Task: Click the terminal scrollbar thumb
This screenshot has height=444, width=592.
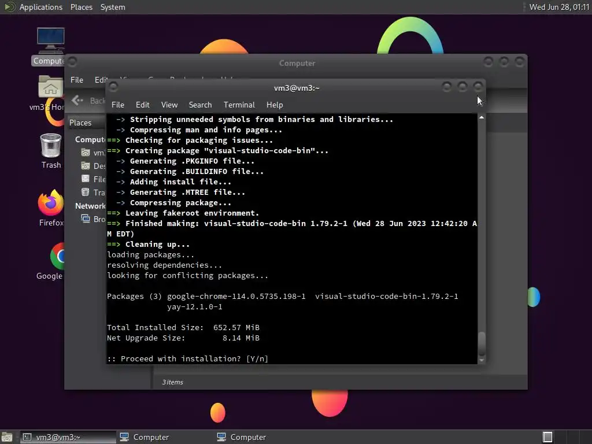Action: click(x=482, y=343)
